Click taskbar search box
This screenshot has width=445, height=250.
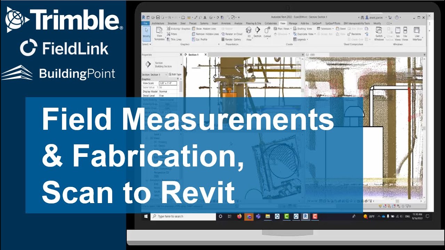click(x=183, y=216)
